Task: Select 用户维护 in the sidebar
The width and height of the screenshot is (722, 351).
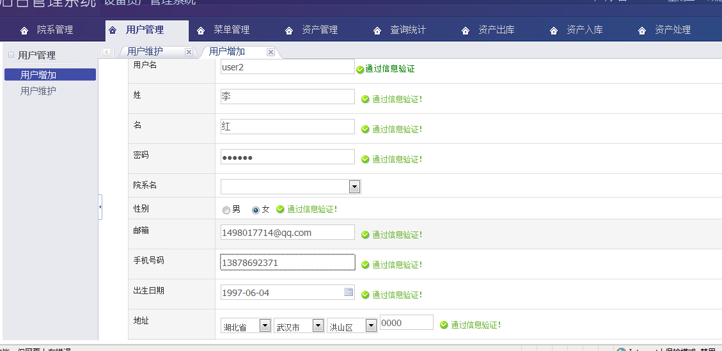Action: pos(38,91)
